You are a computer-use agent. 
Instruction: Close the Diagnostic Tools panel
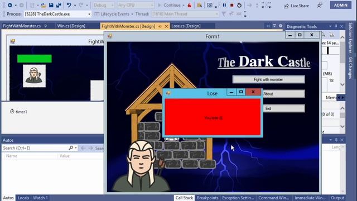(x=341, y=26)
